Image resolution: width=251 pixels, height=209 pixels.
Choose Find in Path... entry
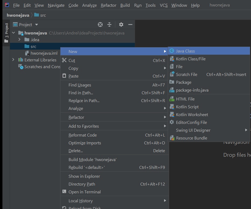[x=114, y=93]
